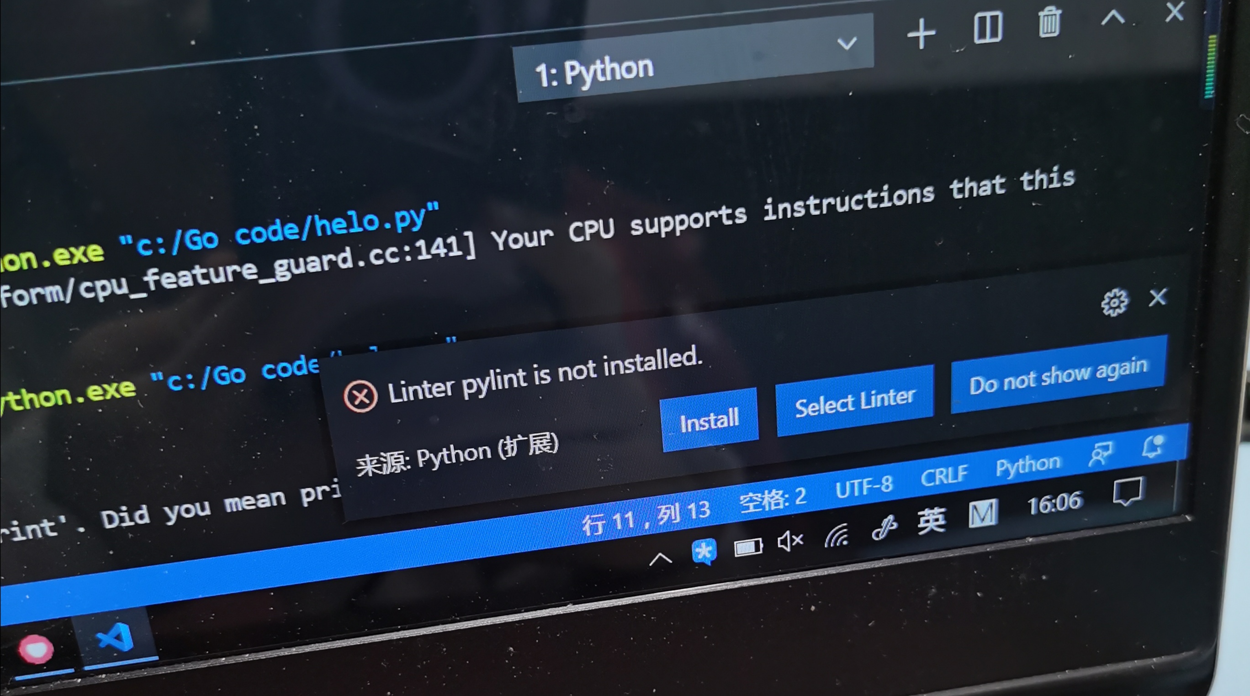Change CRLF line ending setting

944,476
